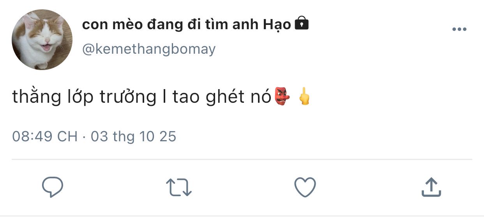Click the red goblin mask emoji
This screenshot has height=223, width=484.
tap(283, 97)
